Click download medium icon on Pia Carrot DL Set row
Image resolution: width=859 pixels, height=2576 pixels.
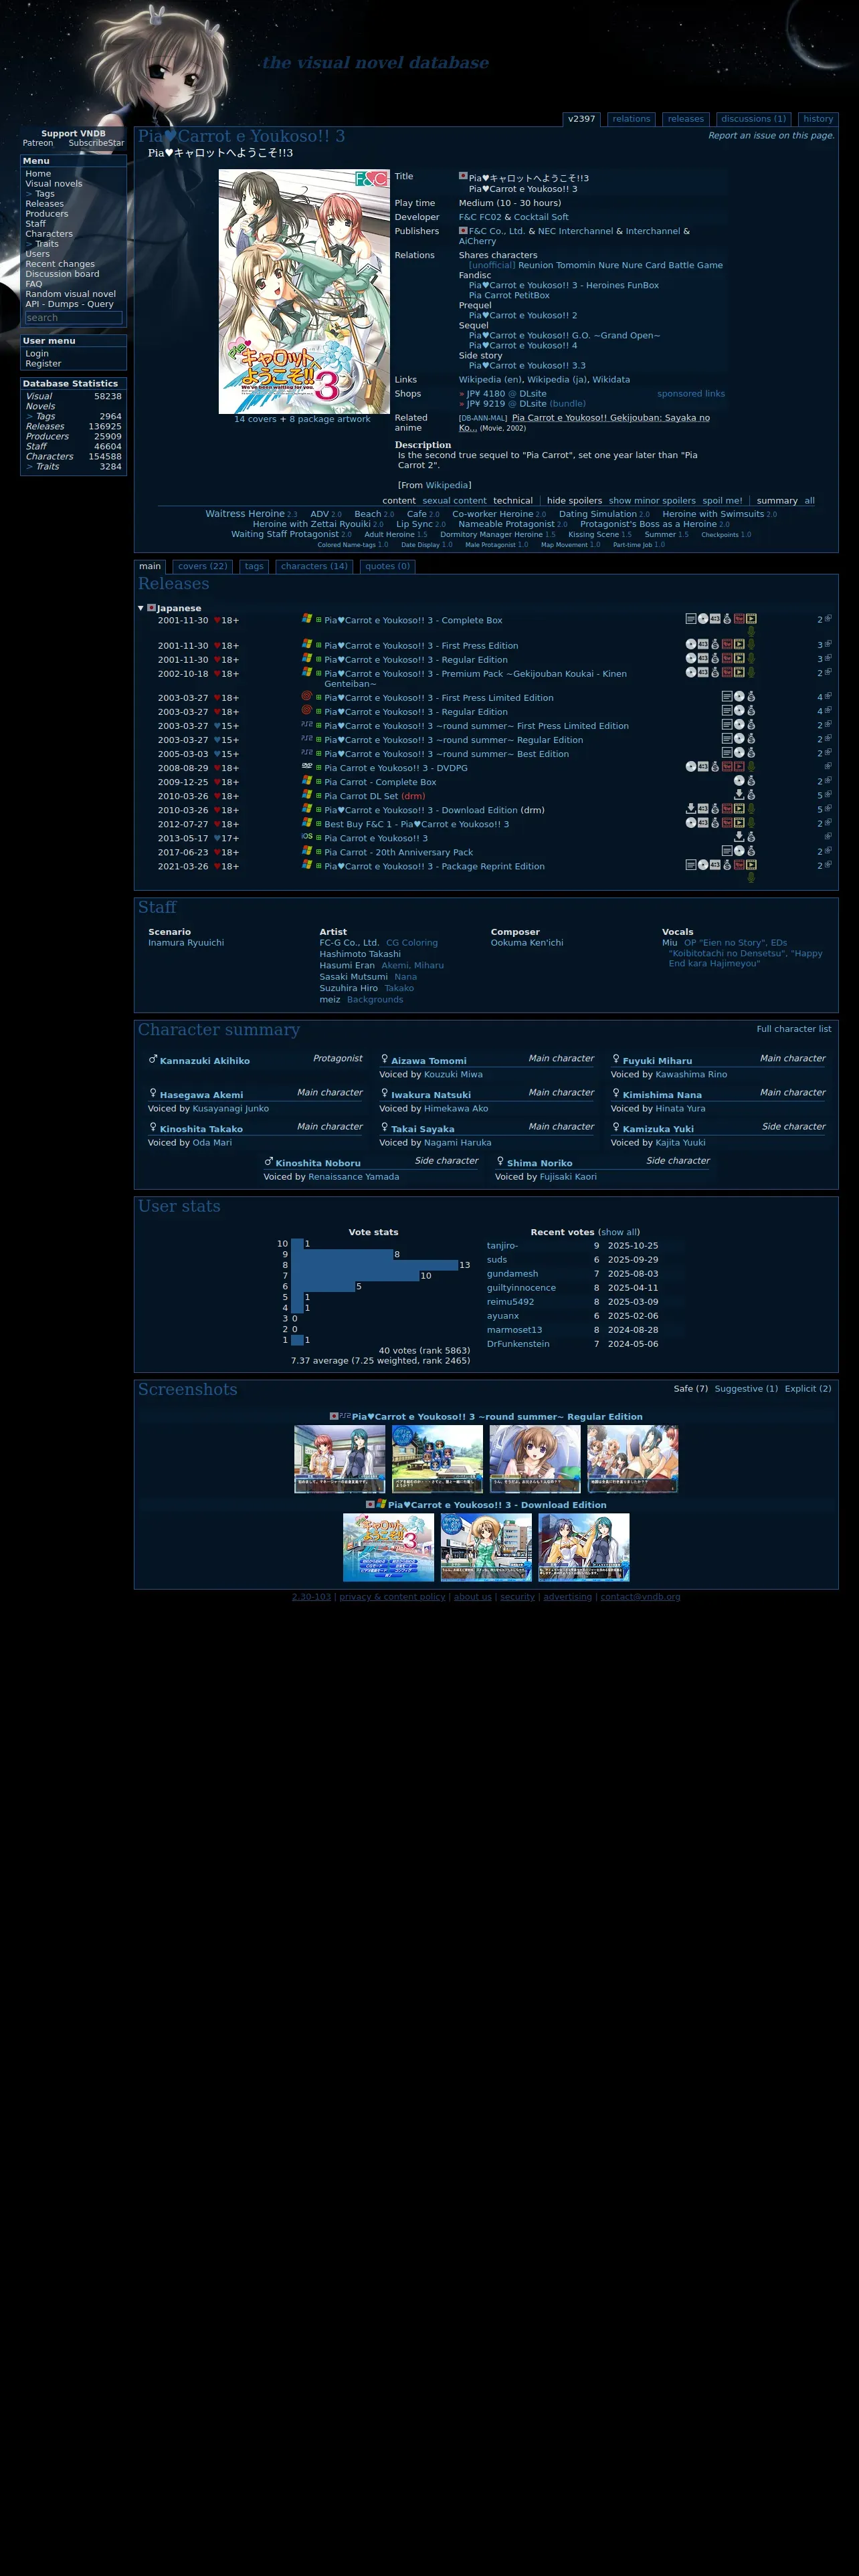(739, 795)
